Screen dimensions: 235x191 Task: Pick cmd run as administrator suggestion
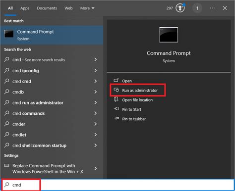point(52,103)
